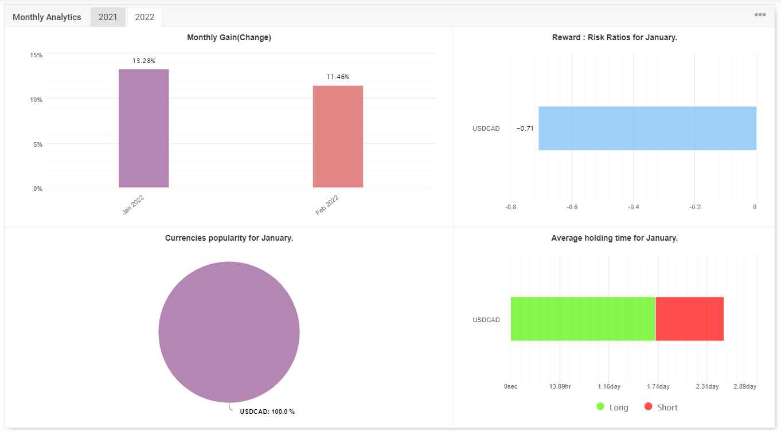Click the -0.4 x-axis label
The height and width of the screenshot is (431, 781).
(634, 207)
